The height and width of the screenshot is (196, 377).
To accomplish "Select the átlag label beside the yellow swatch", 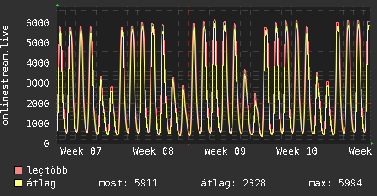I will [41, 184].
